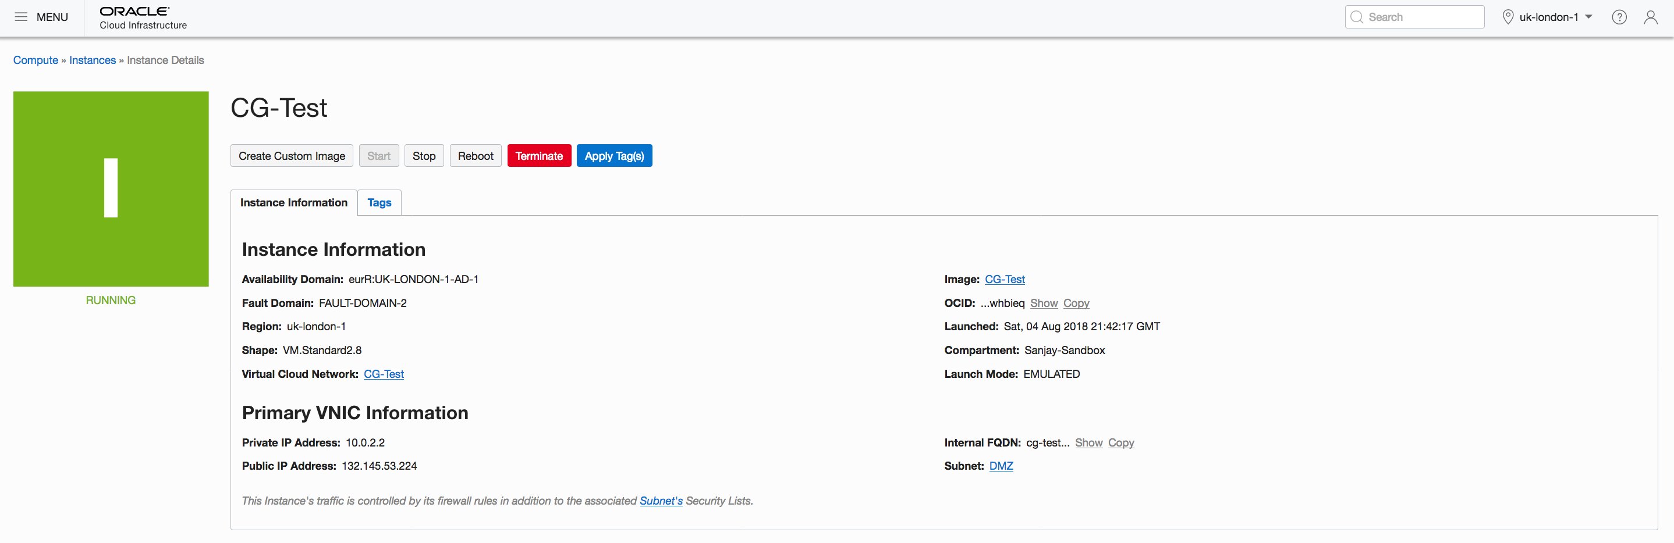The width and height of the screenshot is (1674, 543).
Task: Click into the Search field
Action: (1415, 17)
